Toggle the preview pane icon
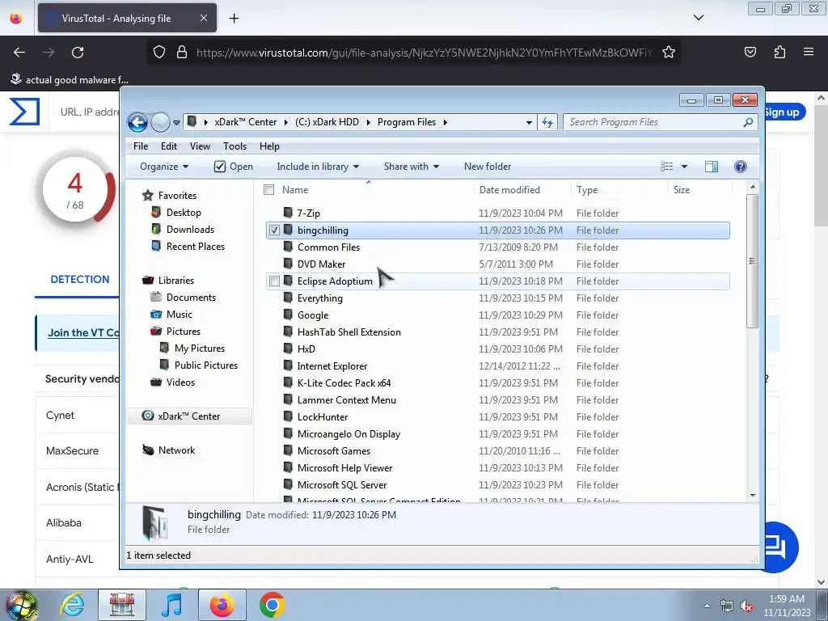 pyautogui.click(x=712, y=167)
